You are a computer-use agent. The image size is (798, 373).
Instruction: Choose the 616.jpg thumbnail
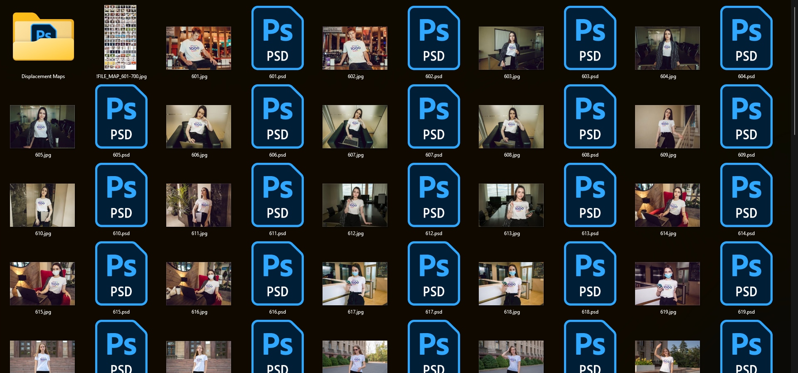pyautogui.click(x=199, y=284)
